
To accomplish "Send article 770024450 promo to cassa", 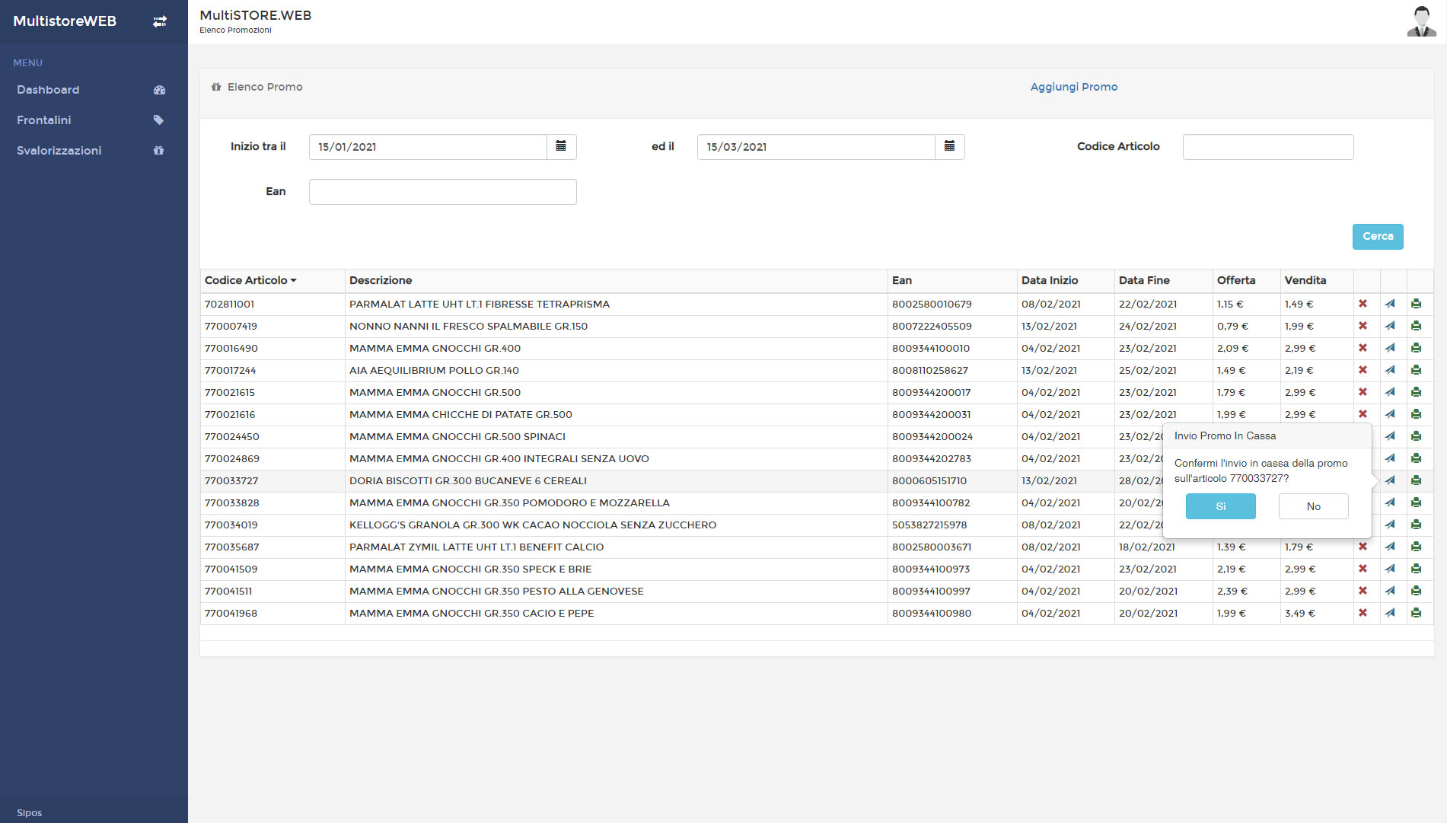I will (x=1390, y=436).
